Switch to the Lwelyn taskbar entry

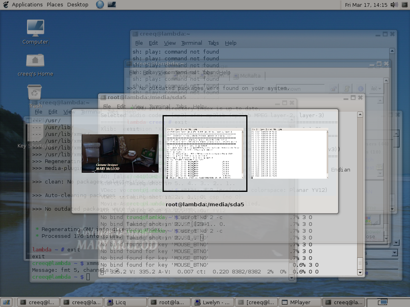click(x=212, y=302)
